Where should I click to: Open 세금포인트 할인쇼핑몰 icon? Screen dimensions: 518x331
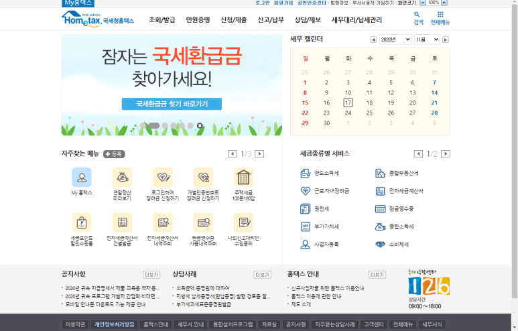pyautogui.click(x=82, y=222)
